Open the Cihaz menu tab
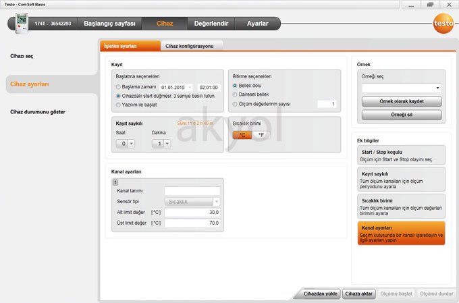 (x=165, y=24)
